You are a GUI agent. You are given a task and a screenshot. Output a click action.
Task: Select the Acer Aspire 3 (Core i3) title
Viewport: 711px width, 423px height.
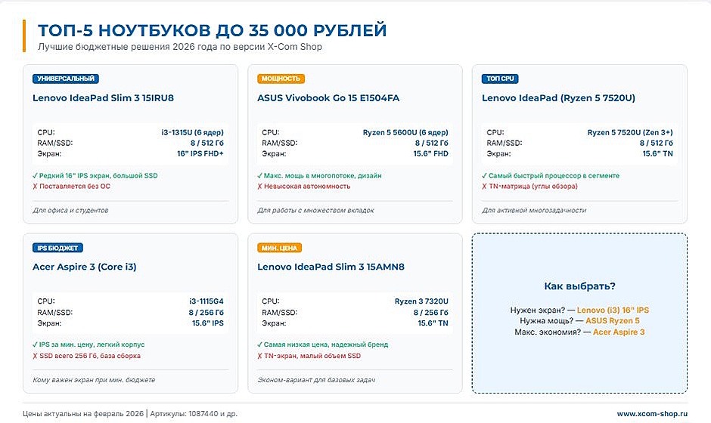pos(85,267)
